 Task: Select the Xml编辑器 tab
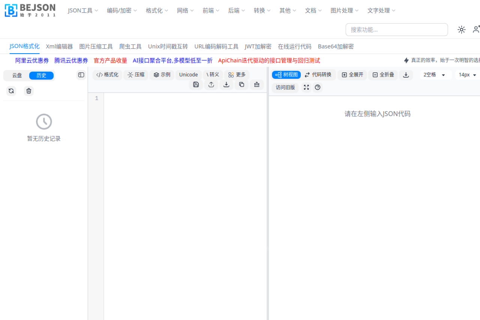click(x=59, y=47)
